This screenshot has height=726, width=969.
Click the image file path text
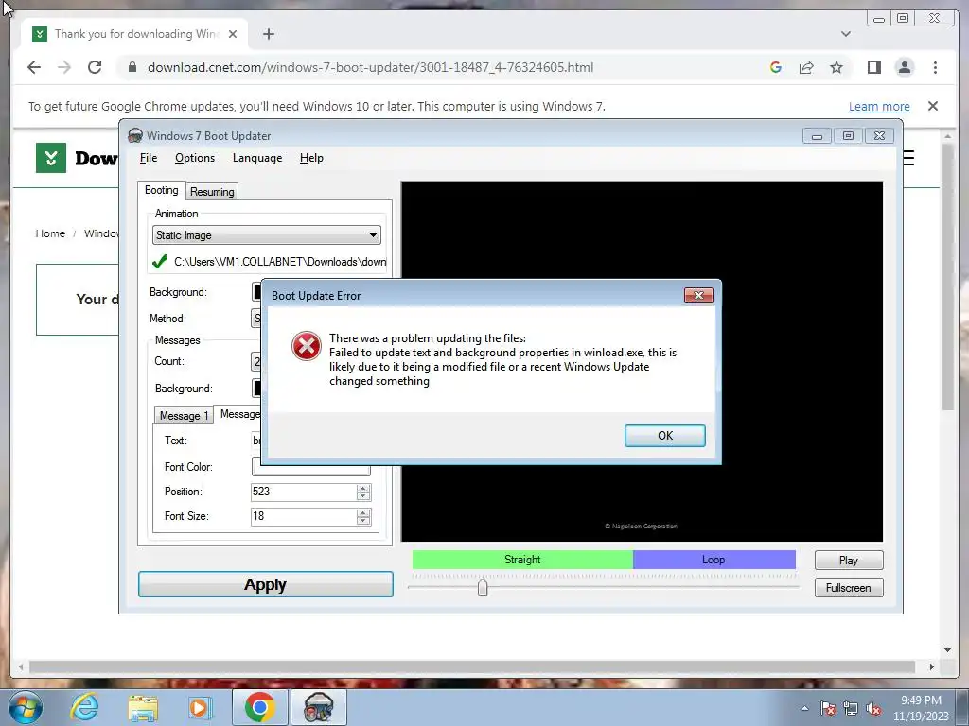click(x=280, y=262)
